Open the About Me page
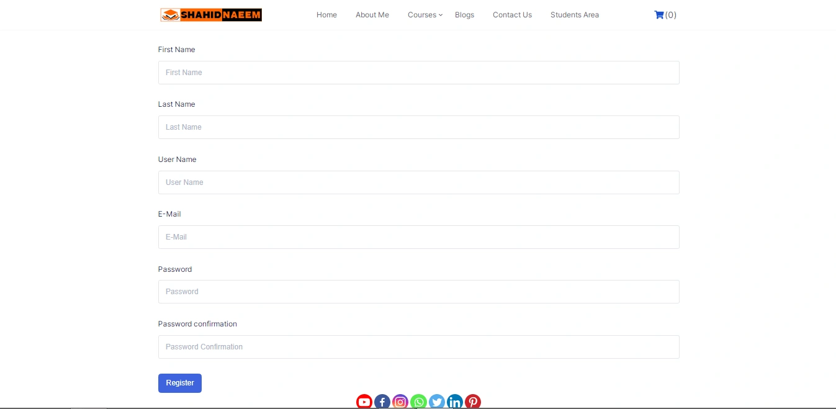The image size is (836, 409). click(x=372, y=15)
